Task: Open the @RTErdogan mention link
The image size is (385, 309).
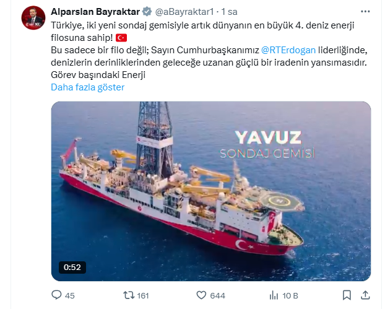Action: point(288,50)
